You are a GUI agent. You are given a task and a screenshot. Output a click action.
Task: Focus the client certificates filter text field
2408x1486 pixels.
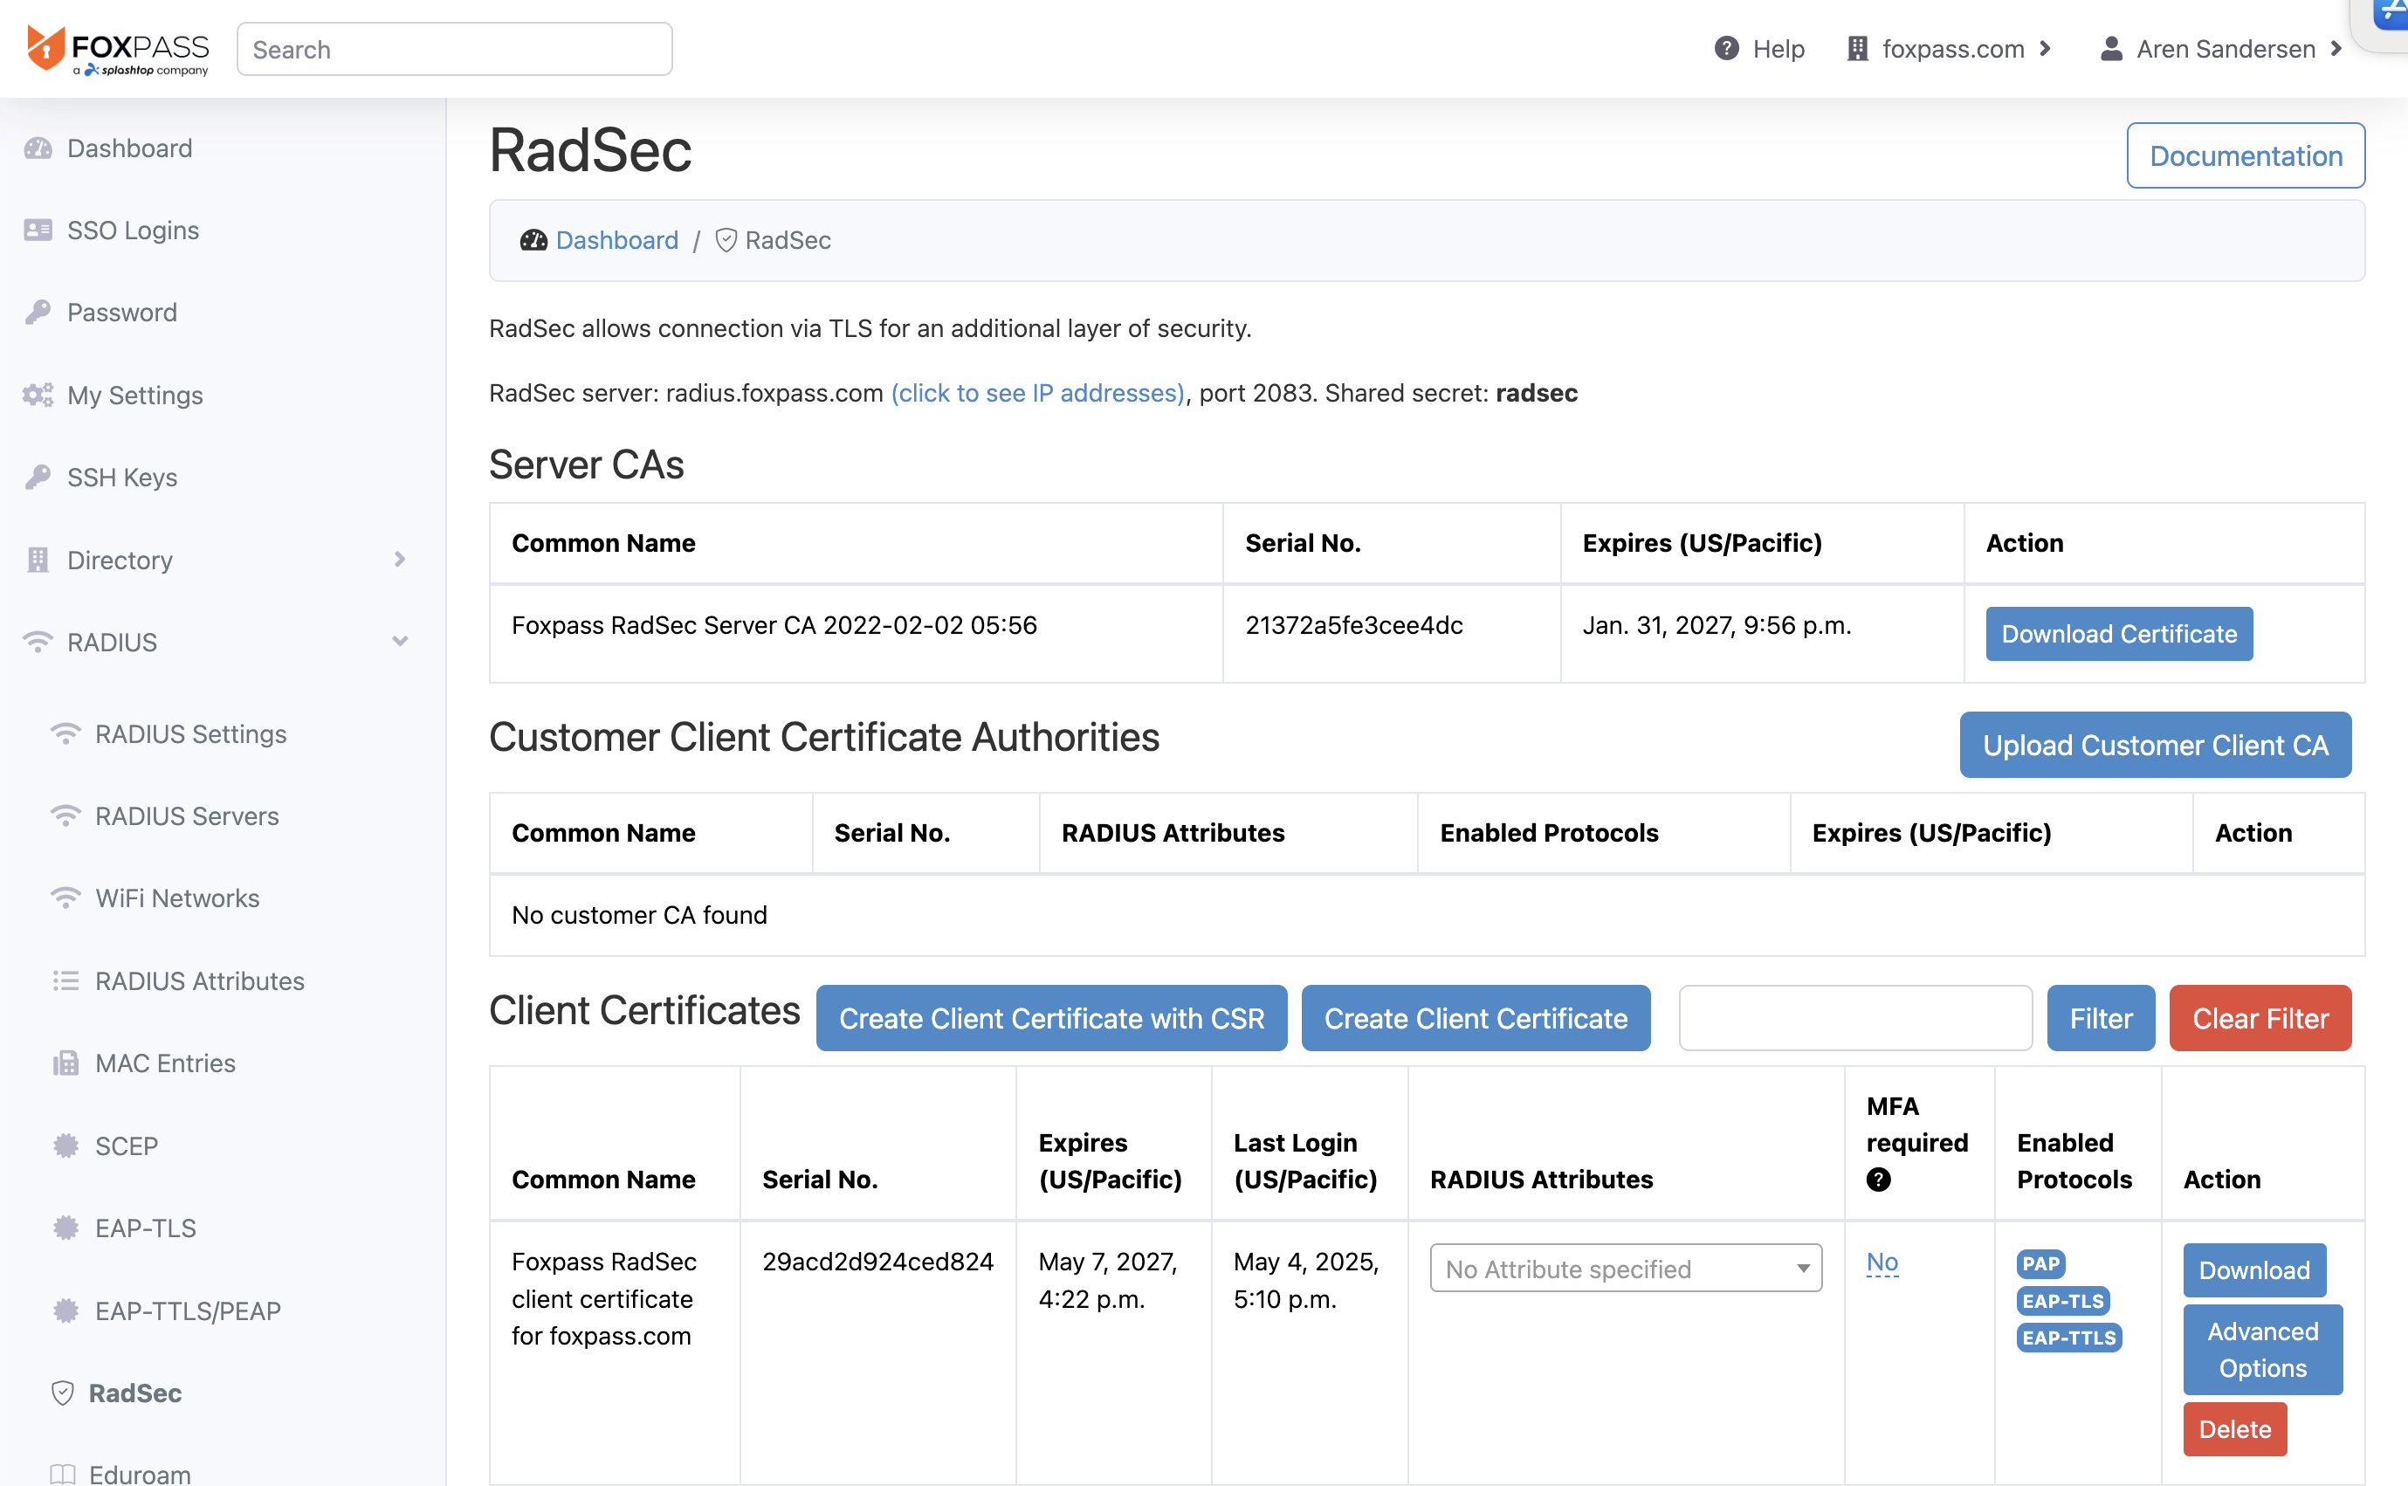coord(1854,1018)
